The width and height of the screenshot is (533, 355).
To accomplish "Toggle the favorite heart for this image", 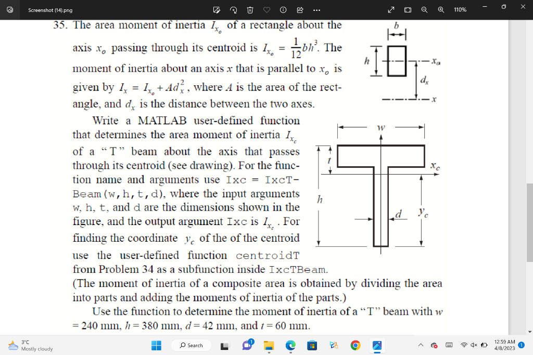I will [x=266, y=9].
